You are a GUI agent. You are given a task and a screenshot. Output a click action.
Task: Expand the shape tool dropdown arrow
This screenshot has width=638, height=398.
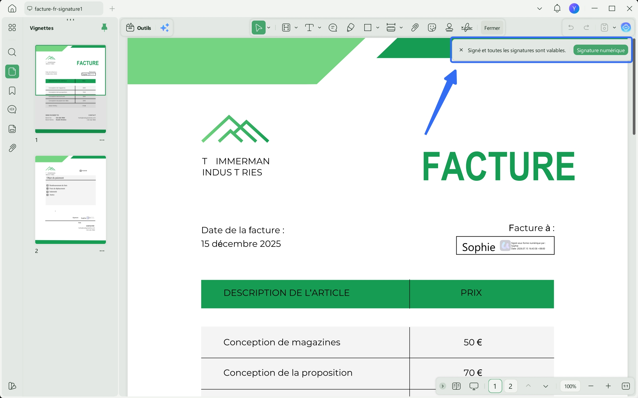click(378, 28)
